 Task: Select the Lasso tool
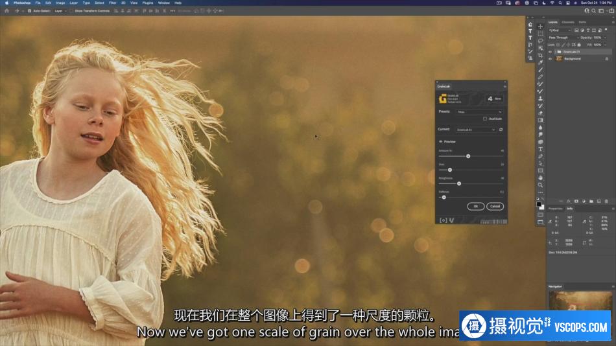point(541,41)
